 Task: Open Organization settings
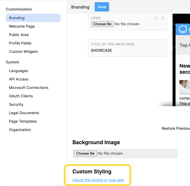click(x=20, y=130)
